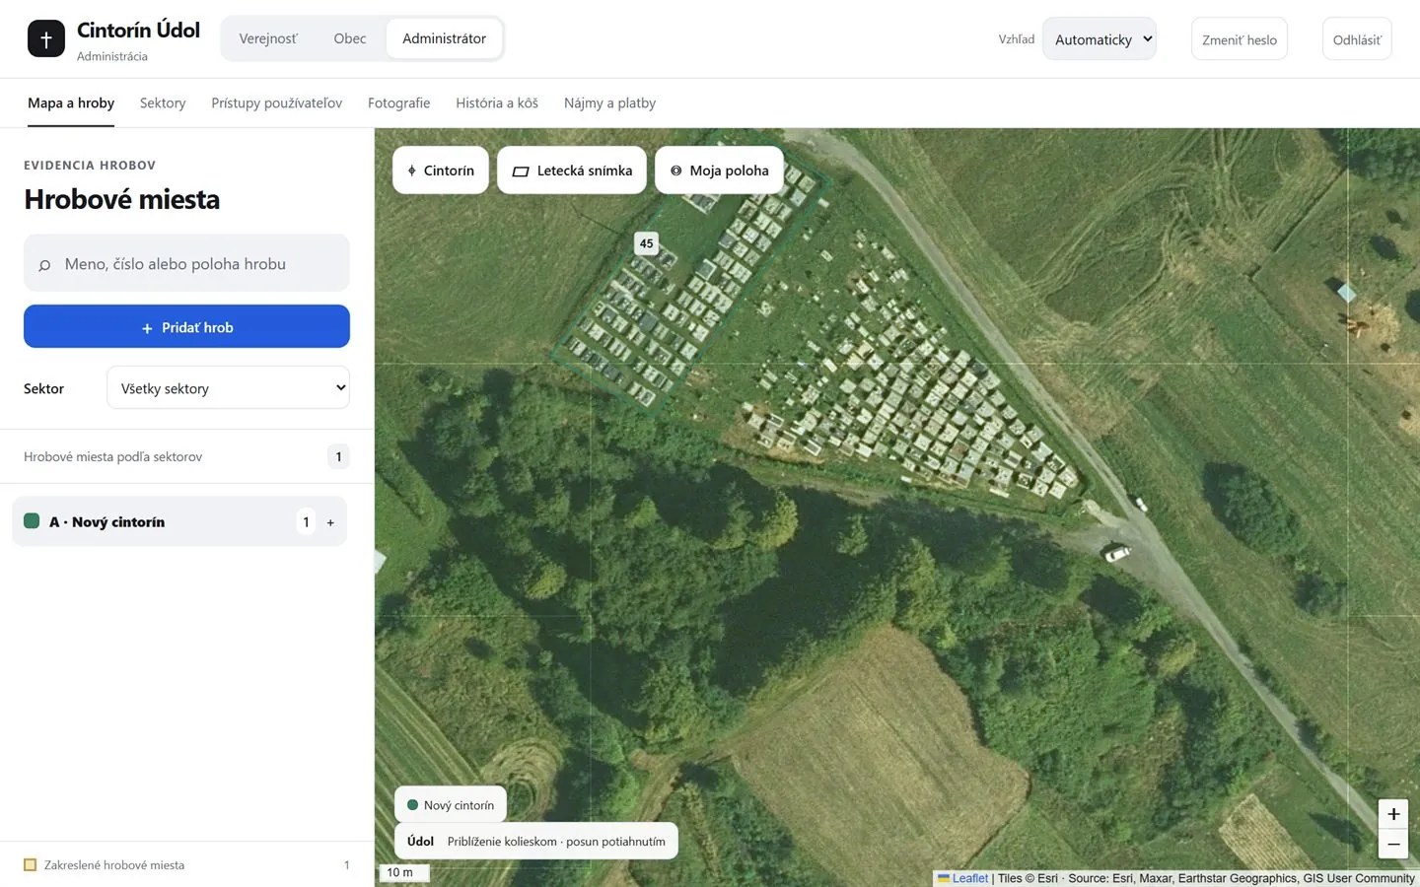Click the green dot in the Nový cintorín legend
This screenshot has width=1420, height=887.
coord(412,805)
